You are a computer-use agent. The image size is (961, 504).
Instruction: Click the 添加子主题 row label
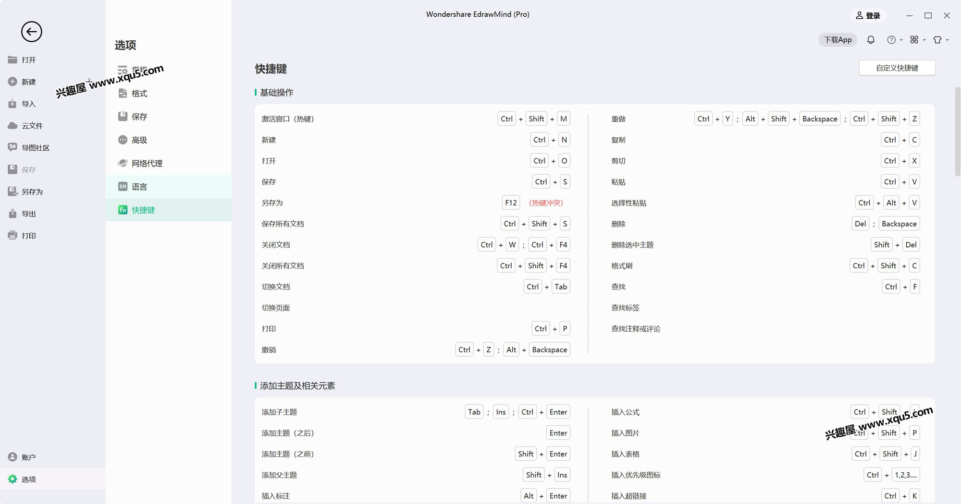[279, 412]
